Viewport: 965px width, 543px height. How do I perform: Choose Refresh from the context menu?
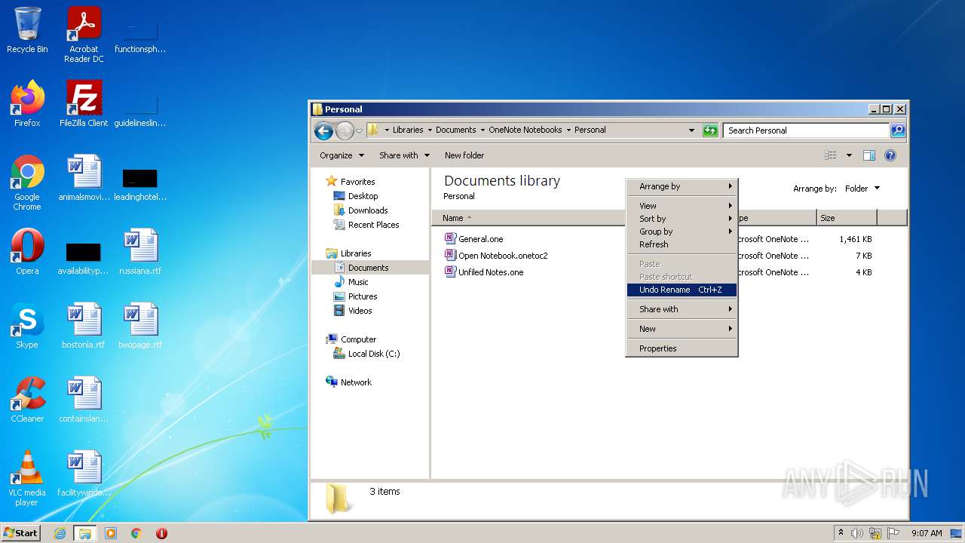[x=682, y=244]
